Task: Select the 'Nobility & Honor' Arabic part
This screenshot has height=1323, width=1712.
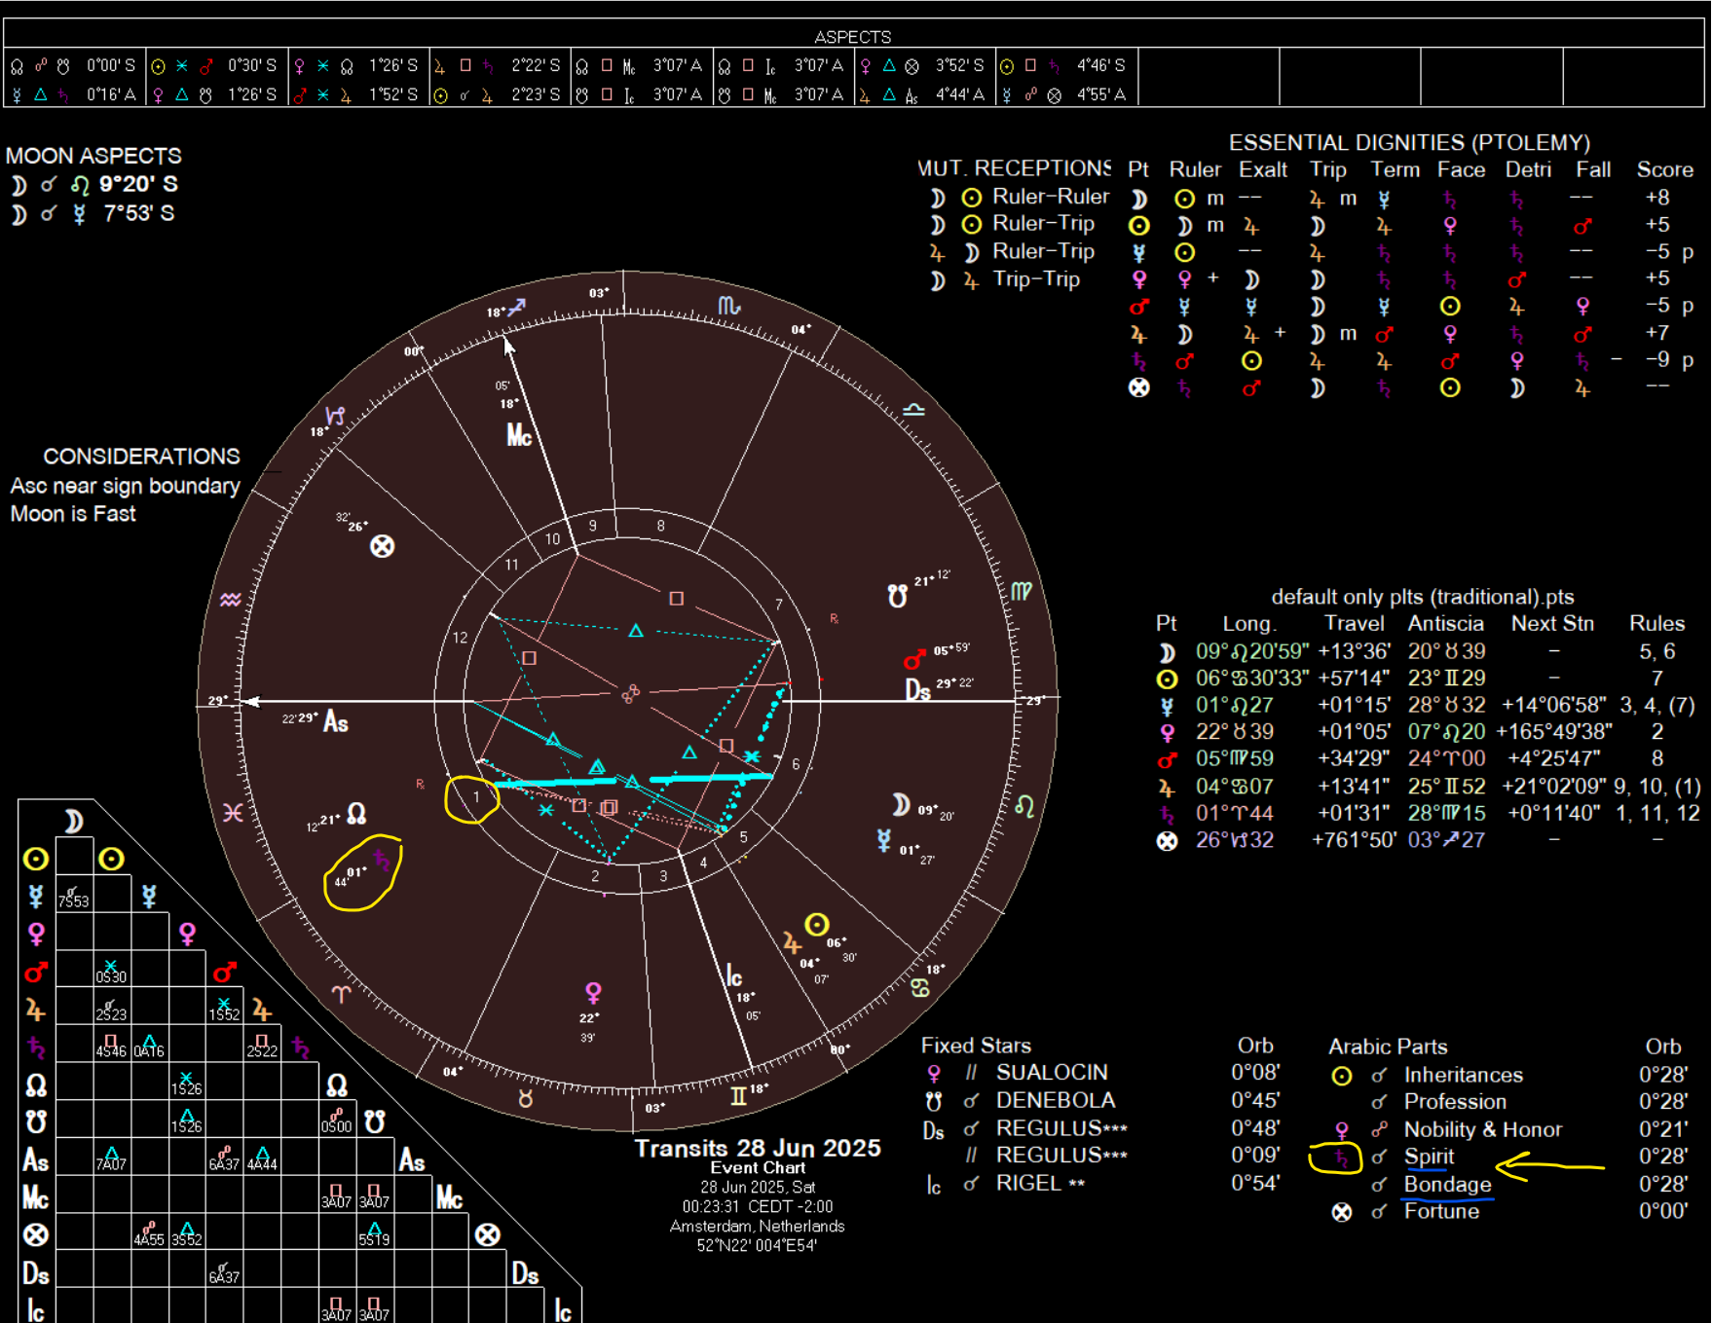Action: [x=1483, y=1129]
